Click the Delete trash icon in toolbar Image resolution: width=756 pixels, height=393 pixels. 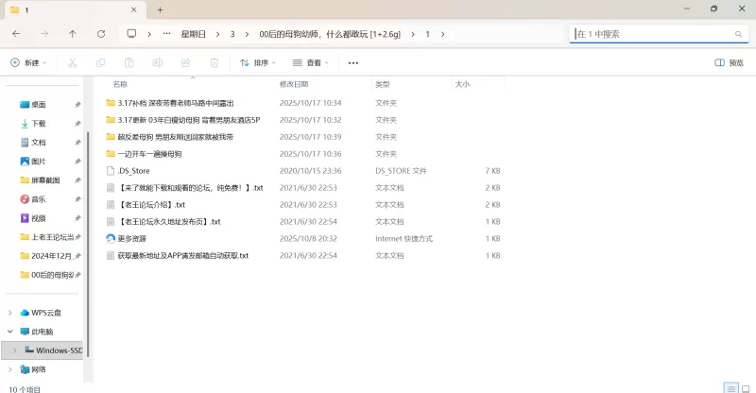[215, 63]
